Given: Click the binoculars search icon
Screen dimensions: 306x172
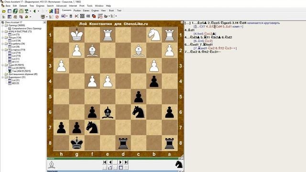Looking at the screenshot, I should 26,17.
